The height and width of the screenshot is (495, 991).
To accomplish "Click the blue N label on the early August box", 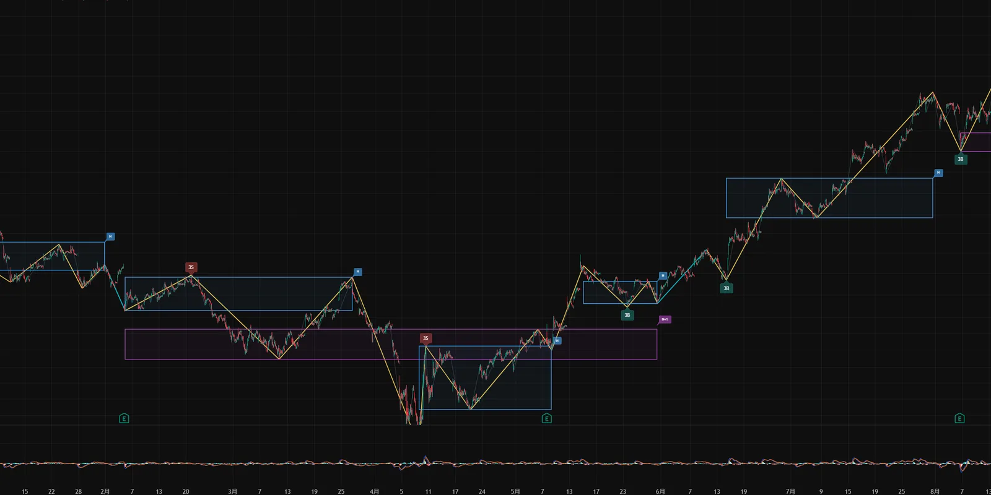I will pos(938,173).
